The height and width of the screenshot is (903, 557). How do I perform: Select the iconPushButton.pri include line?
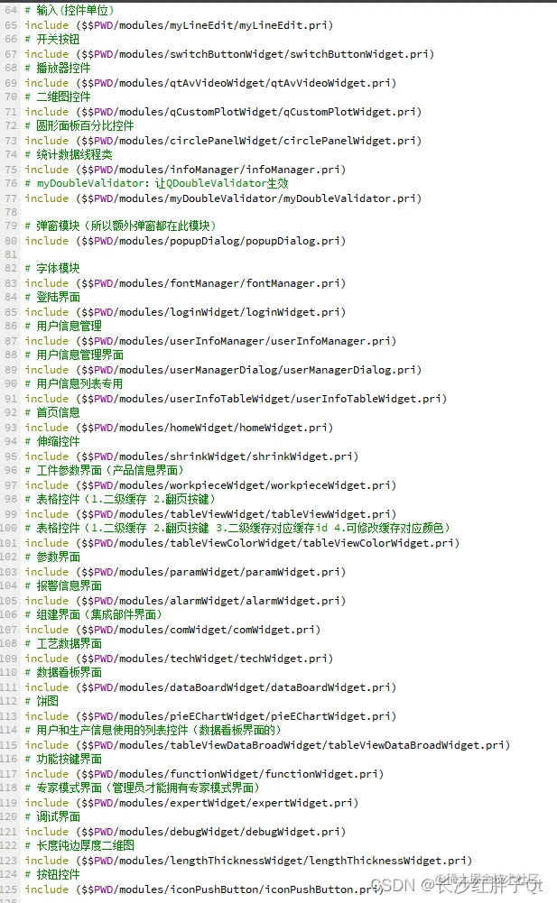[204, 889]
